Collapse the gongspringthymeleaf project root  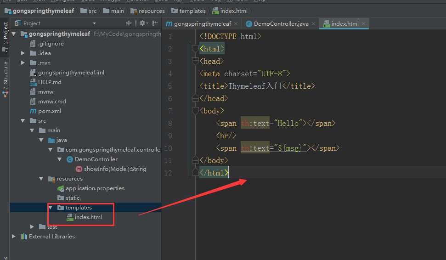(x=14, y=34)
